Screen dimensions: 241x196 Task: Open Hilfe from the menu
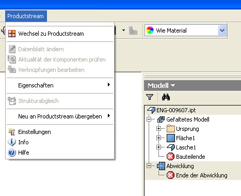(x=60, y=153)
